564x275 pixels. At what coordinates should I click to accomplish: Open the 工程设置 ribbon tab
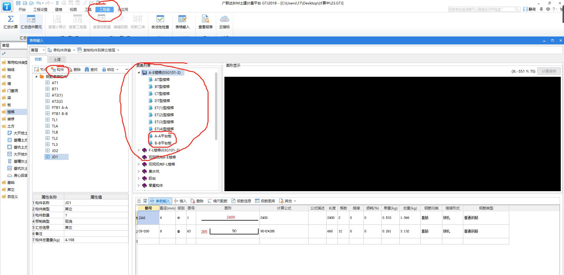click(40, 9)
